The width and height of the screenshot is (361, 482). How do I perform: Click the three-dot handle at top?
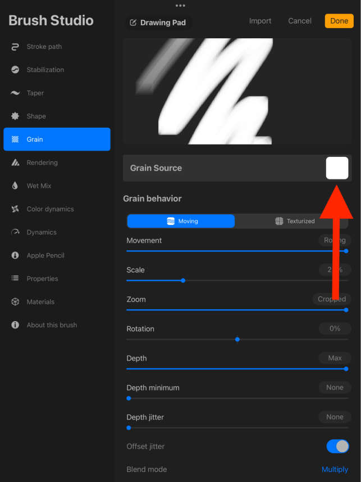coord(180,6)
